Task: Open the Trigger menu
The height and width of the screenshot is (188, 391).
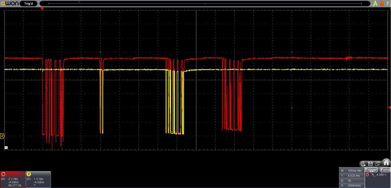Action: pyautogui.click(x=372, y=170)
